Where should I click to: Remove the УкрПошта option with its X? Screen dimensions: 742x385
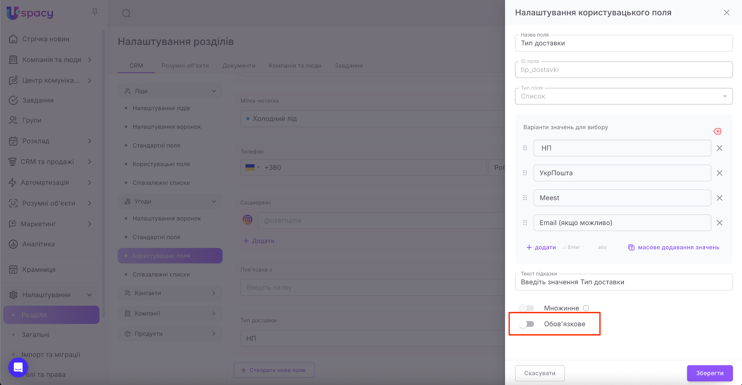tap(720, 173)
